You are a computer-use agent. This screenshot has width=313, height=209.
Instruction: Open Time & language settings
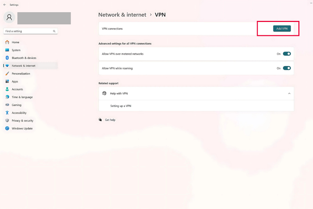coord(22,97)
